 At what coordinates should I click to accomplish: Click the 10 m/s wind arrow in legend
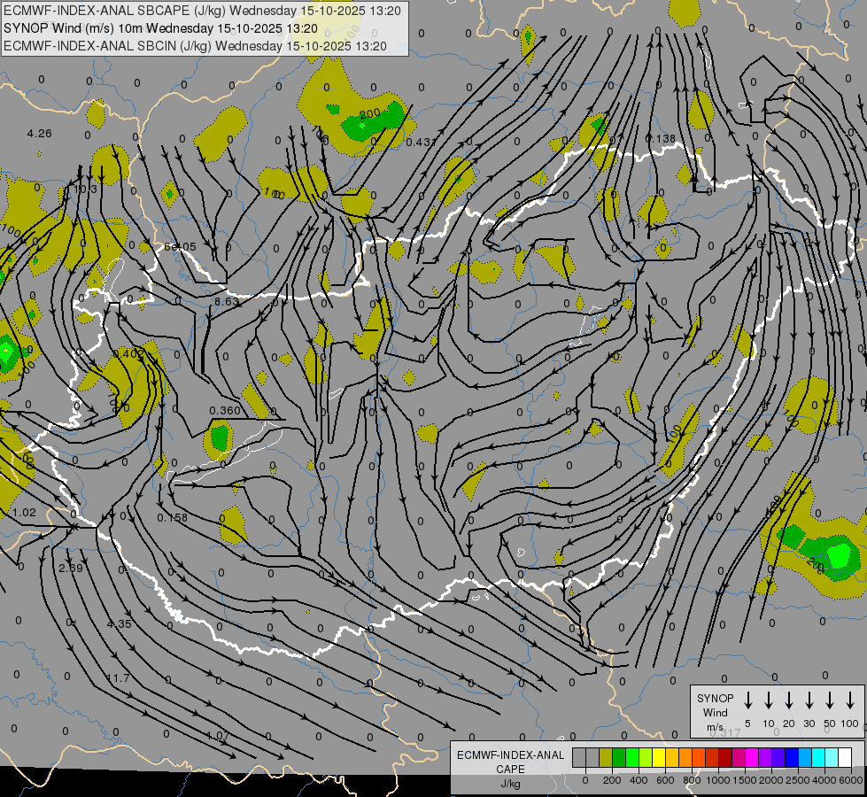(x=768, y=700)
